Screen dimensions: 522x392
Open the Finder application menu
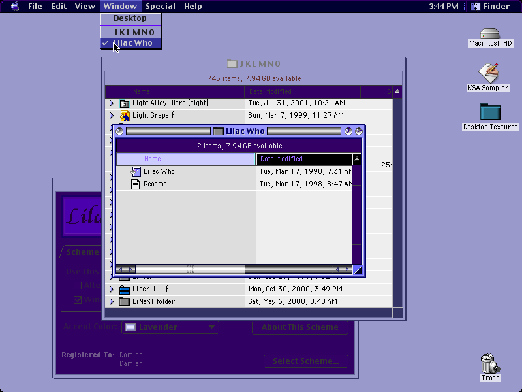click(491, 6)
